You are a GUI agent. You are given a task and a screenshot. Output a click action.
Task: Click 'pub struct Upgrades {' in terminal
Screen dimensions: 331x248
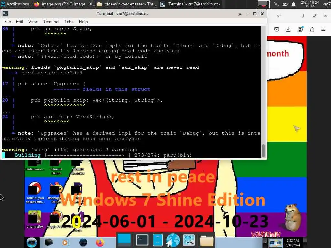point(52,84)
